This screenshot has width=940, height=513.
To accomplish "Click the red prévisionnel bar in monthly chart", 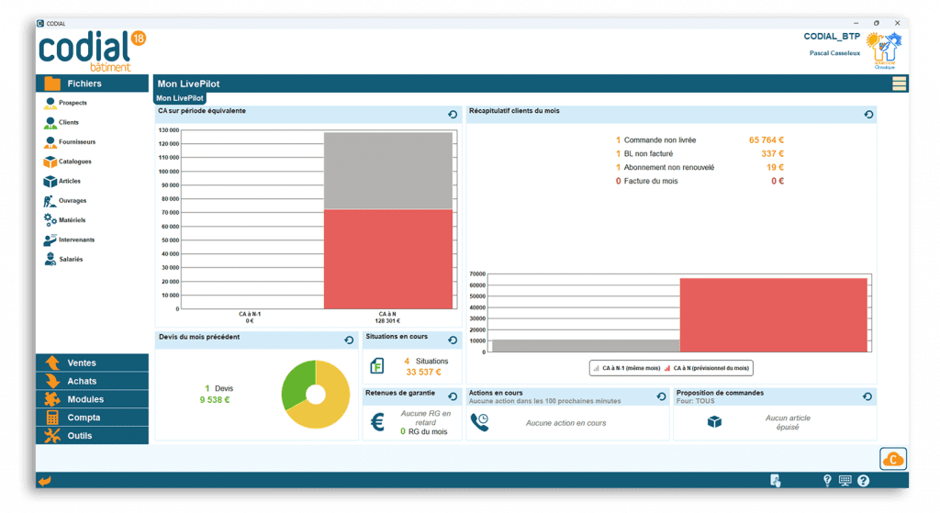I will coord(773,315).
